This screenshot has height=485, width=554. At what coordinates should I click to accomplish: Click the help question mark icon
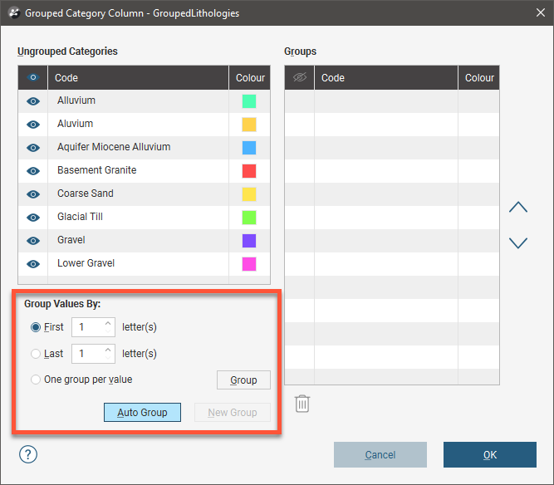tap(28, 454)
